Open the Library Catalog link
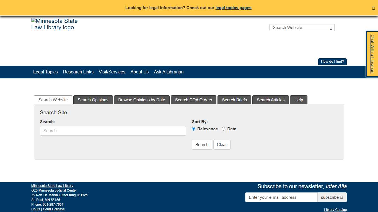378x212 pixels. tap(335, 210)
